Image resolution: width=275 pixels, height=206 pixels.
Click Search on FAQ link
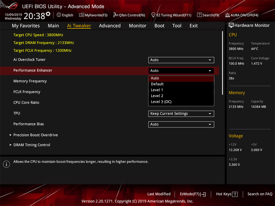tap(260, 194)
